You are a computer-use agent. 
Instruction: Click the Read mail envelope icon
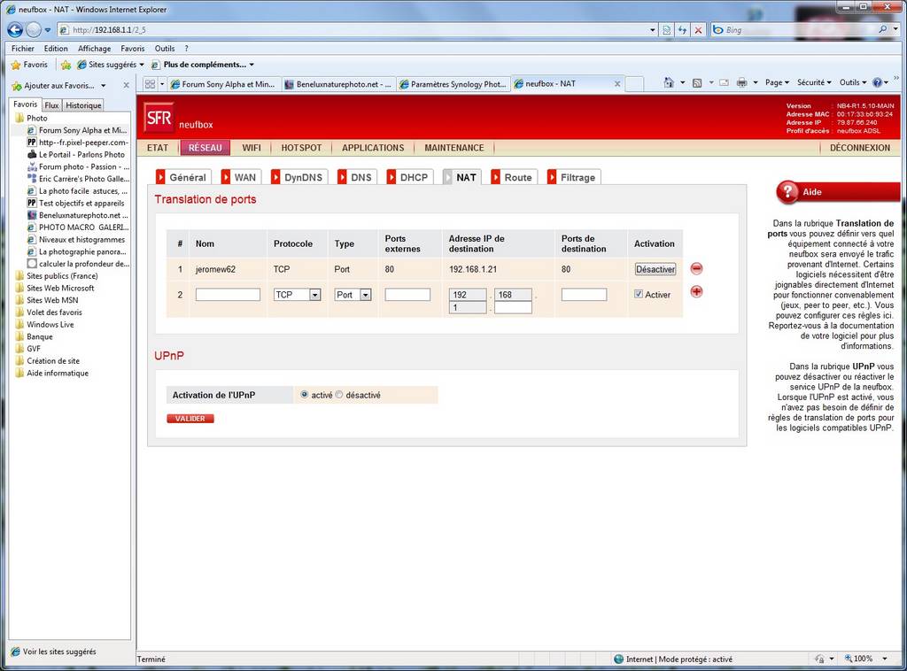click(724, 82)
